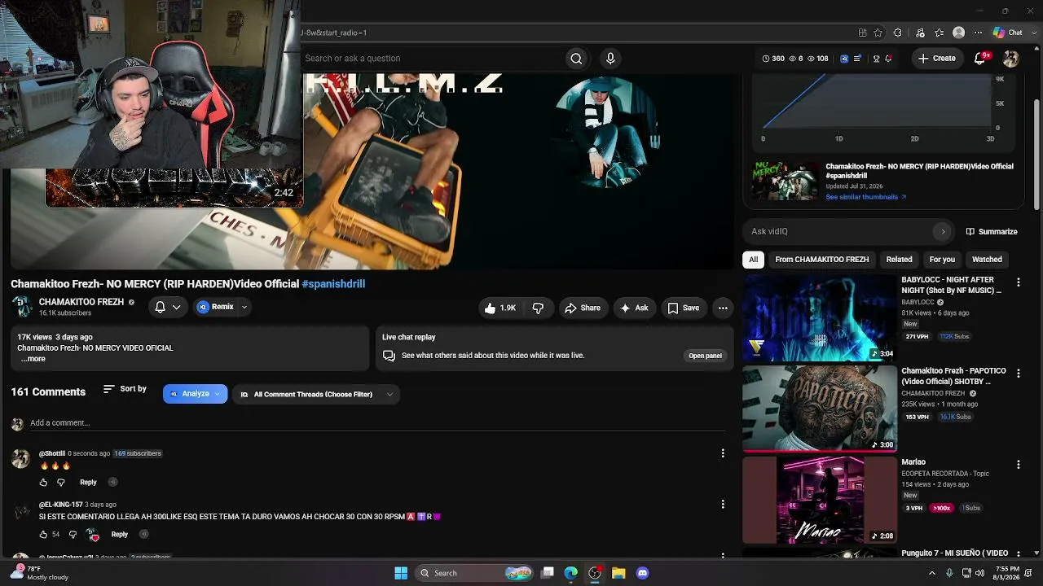Image resolution: width=1043 pixels, height=586 pixels.
Task: Select the From CHAMAKITOO FREZH chip
Action: [x=821, y=260]
